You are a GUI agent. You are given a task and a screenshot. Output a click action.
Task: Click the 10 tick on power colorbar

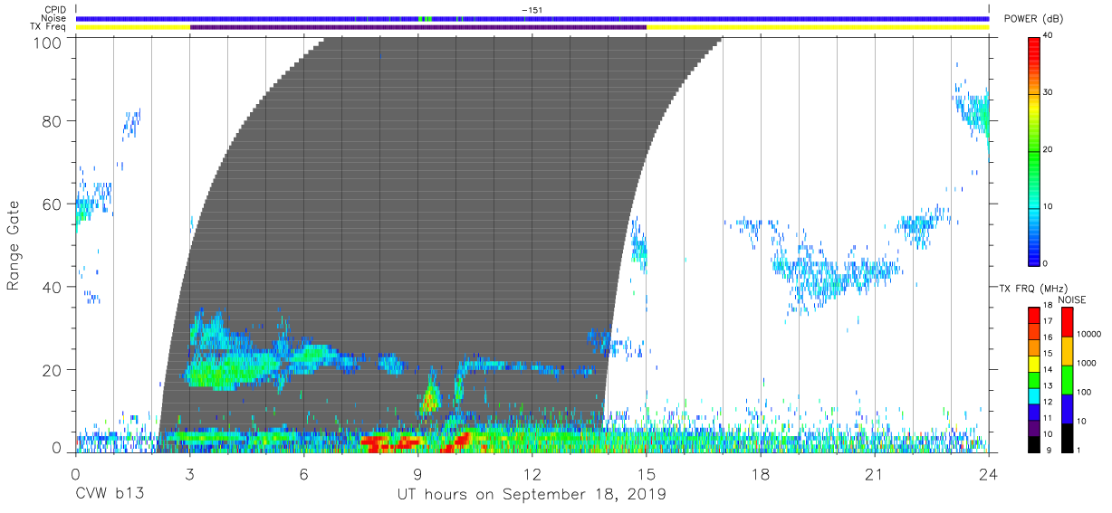point(1047,206)
